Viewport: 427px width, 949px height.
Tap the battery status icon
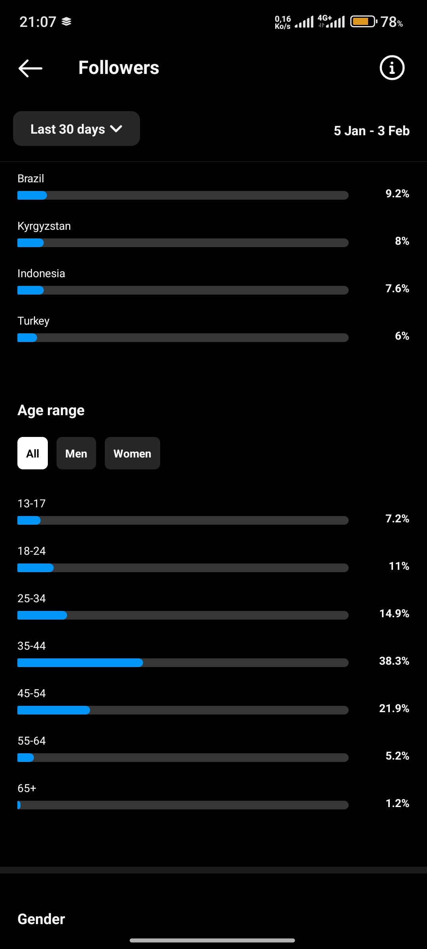pyautogui.click(x=364, y=21)
